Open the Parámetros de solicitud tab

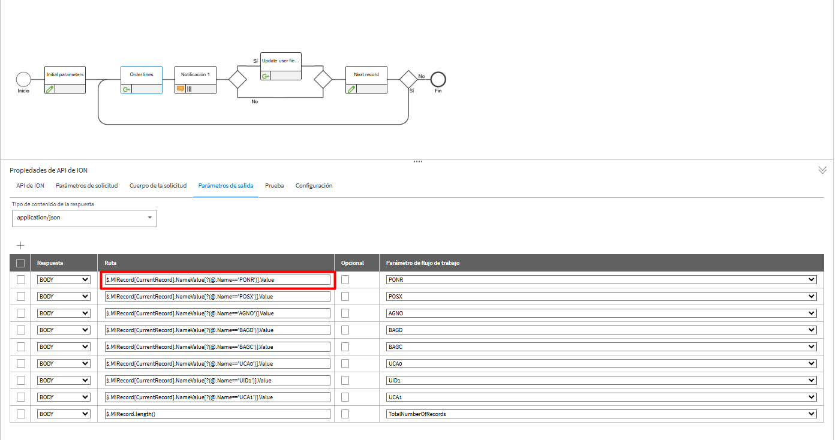(x=87, y=186)
